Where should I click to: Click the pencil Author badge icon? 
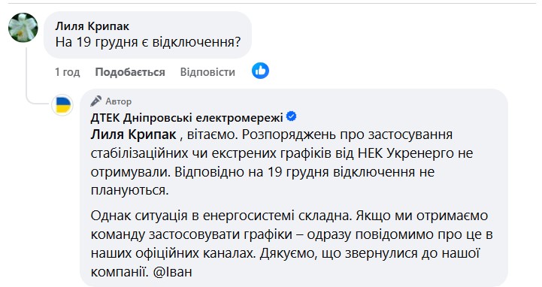(x=96, y=101)
